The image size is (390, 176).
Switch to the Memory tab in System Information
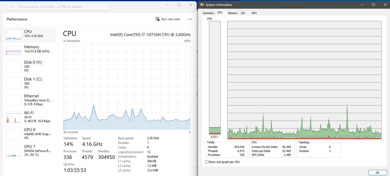(233, 13)
